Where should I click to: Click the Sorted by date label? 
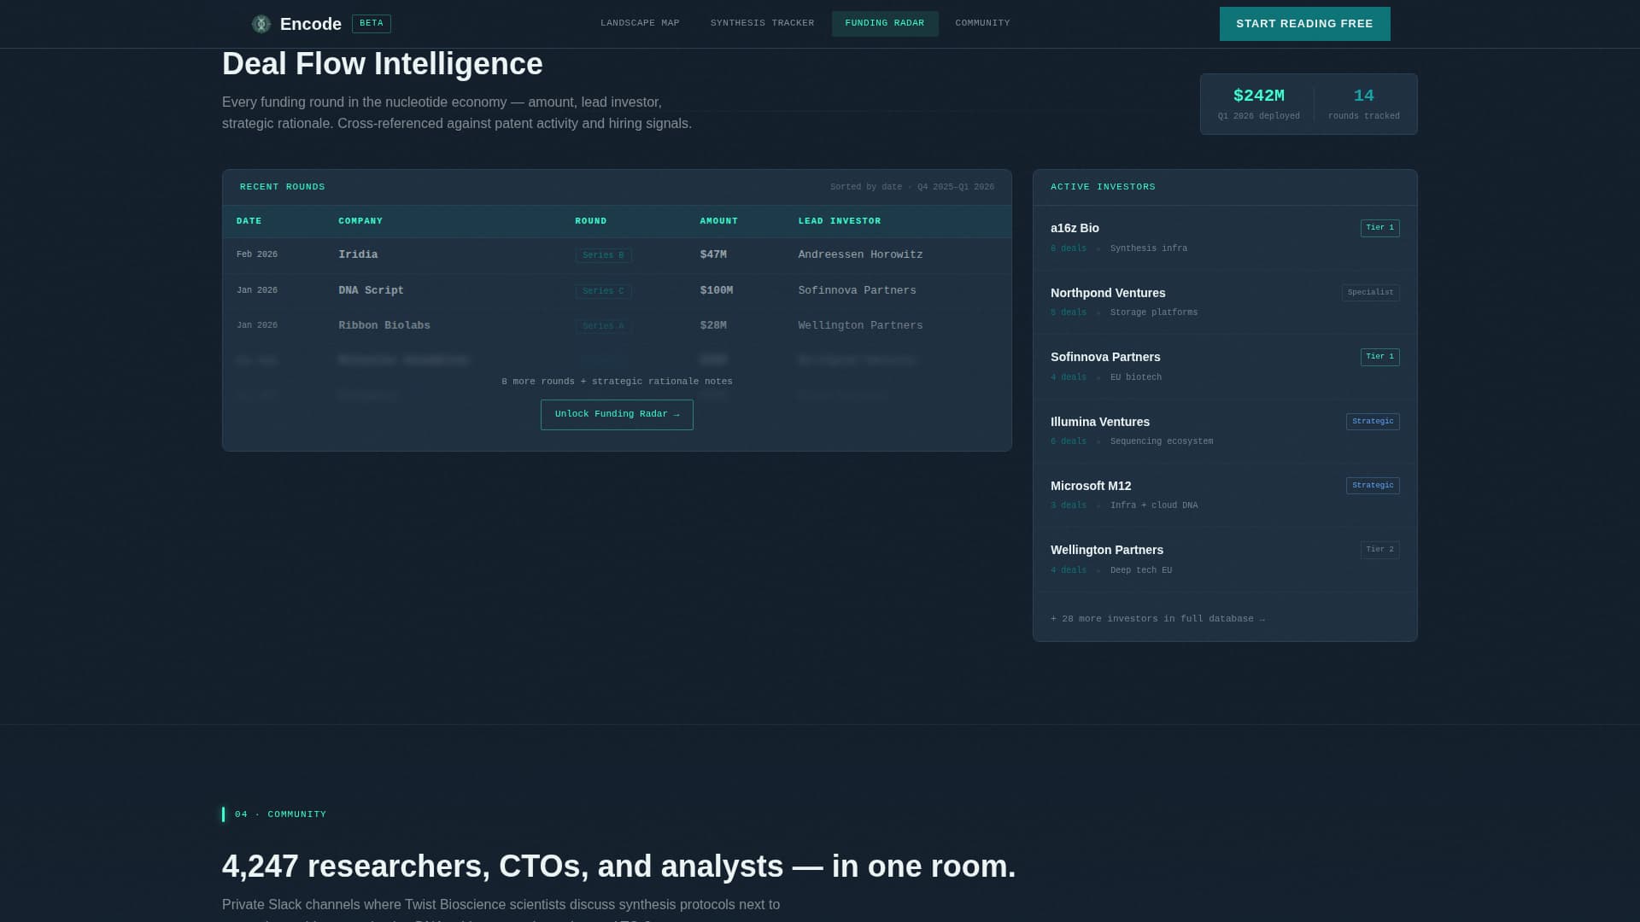[912, 187]
